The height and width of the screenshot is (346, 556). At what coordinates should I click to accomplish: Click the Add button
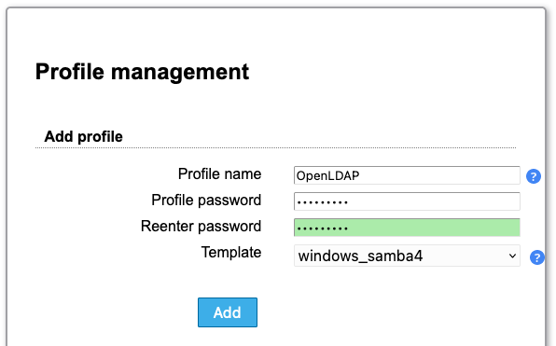[x=228, y=312]
